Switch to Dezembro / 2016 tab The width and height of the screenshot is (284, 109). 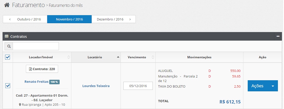(110, 19)
